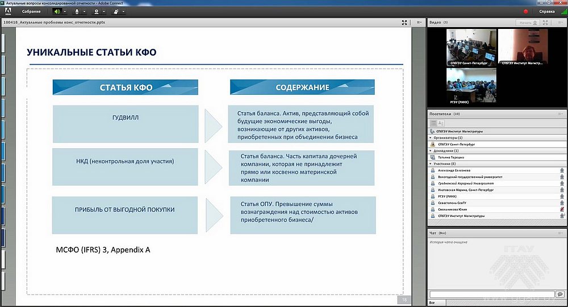The width and height of the screenshot is (568, 307).
Task: Click the slide number 18 indicator
Action: tap(404, 300)
